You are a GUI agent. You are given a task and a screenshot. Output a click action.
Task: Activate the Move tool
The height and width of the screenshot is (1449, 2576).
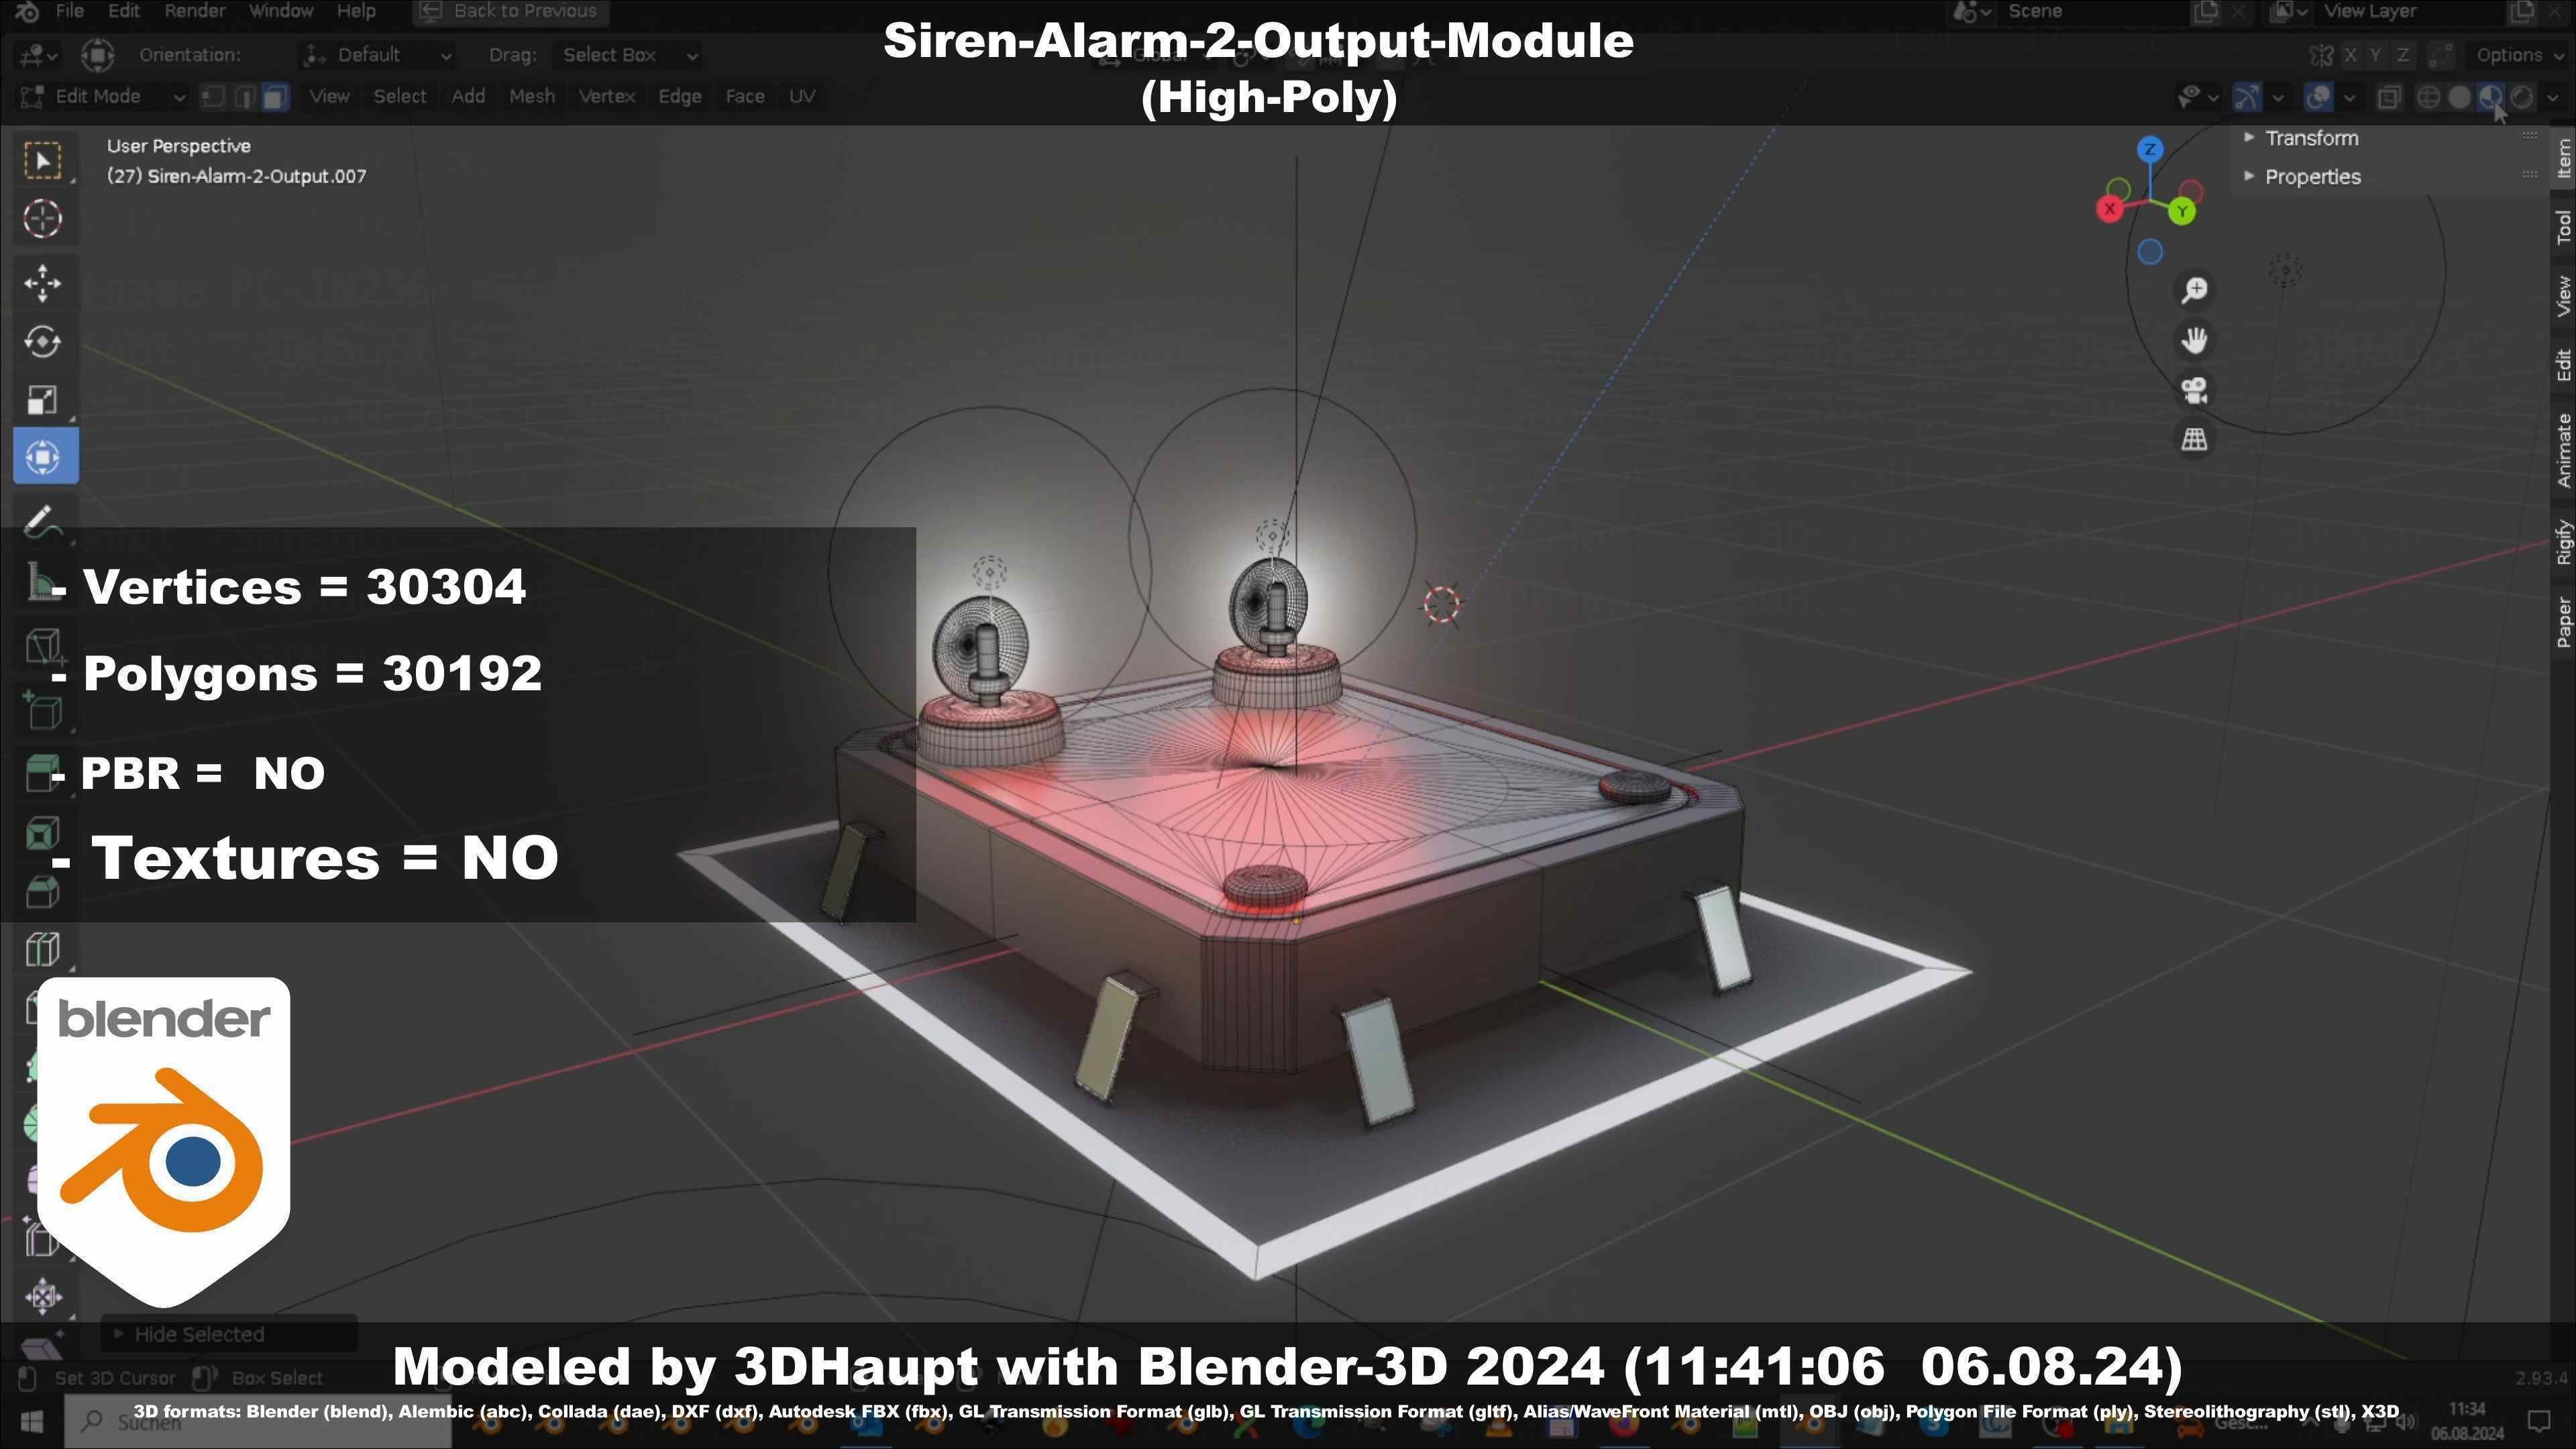coord(43,283)
